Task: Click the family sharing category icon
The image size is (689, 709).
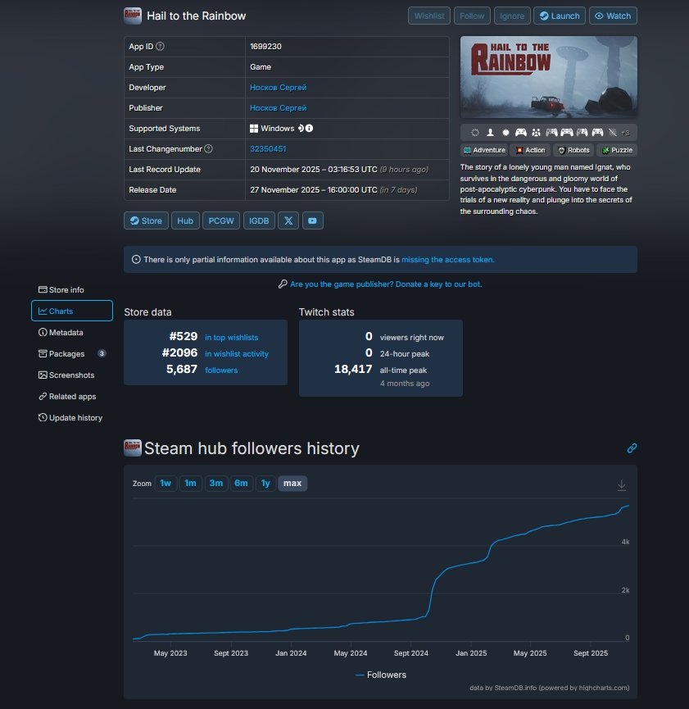Action: [x=536, y=133]
